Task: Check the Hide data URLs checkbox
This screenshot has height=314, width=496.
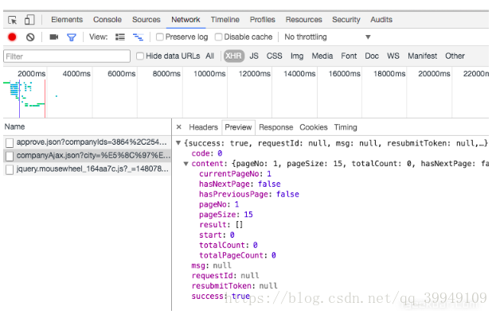Action: (x=140, y=56)
